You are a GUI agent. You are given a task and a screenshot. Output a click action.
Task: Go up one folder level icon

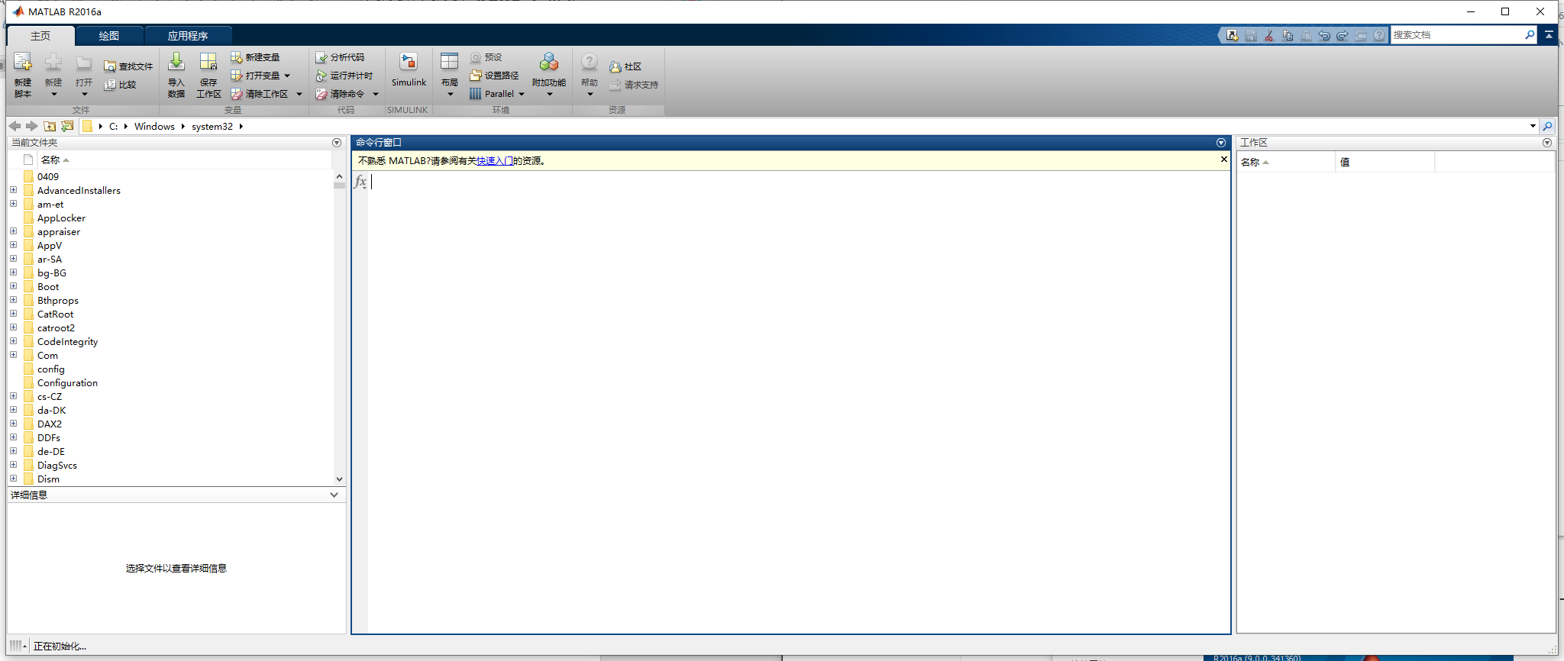click(50, 126)
